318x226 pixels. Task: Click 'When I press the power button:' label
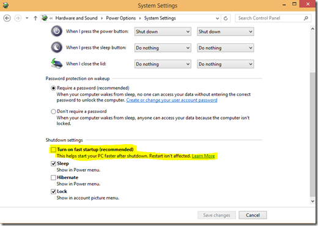tap(97, 31)
